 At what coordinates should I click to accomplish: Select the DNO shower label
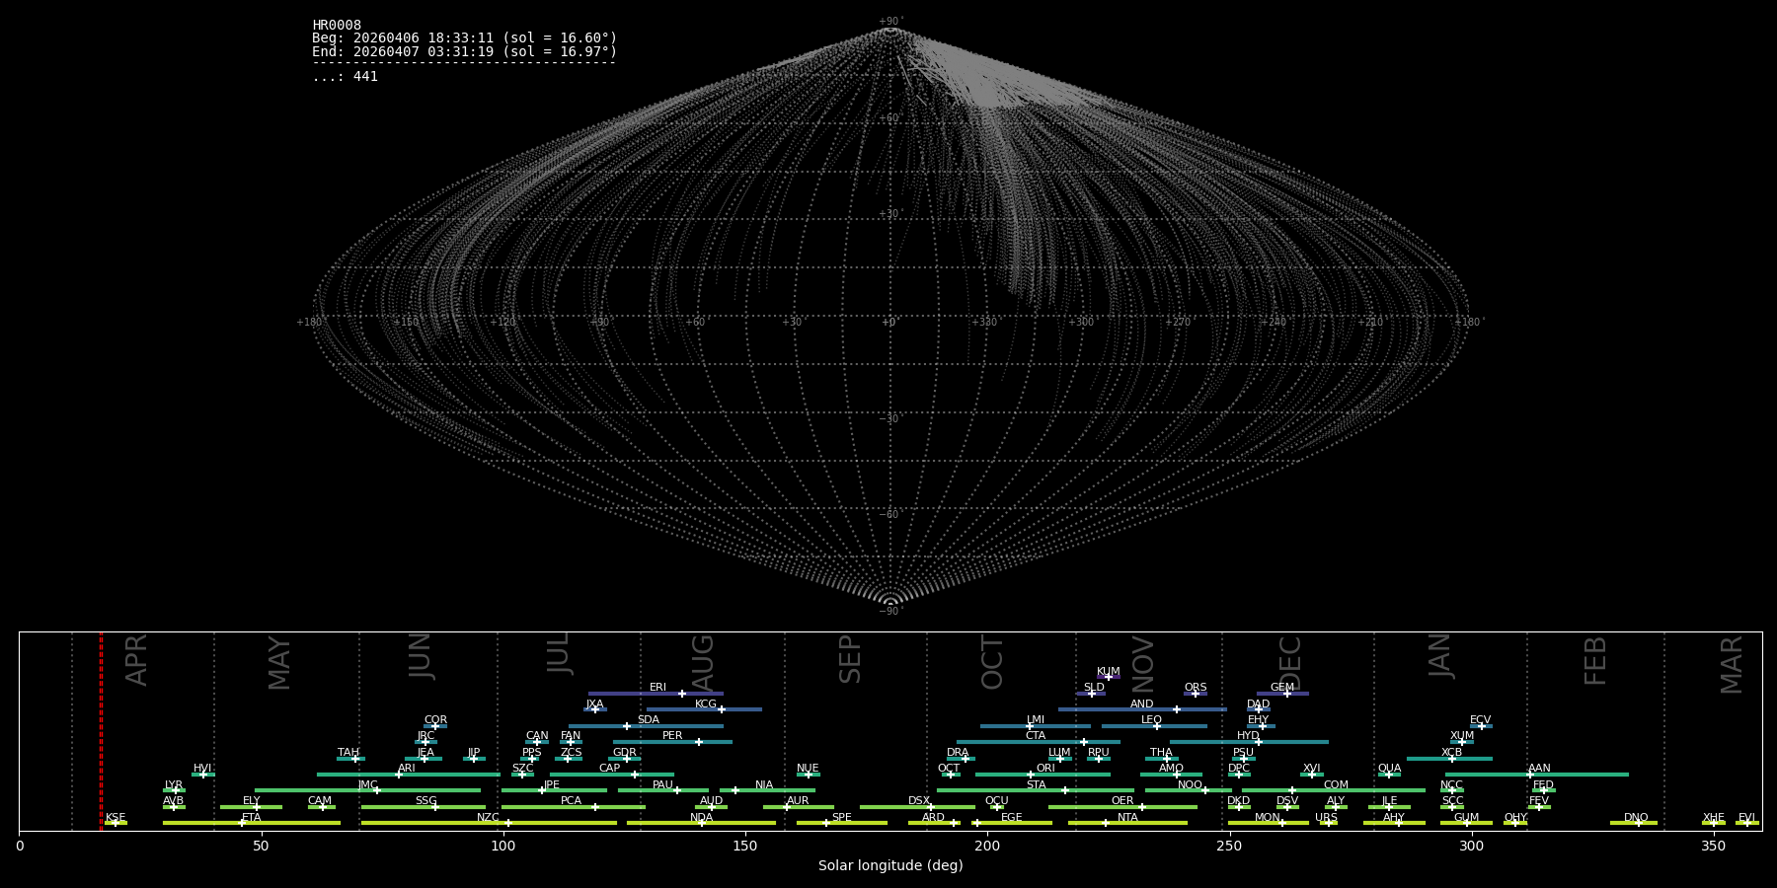click(1636, 817)
